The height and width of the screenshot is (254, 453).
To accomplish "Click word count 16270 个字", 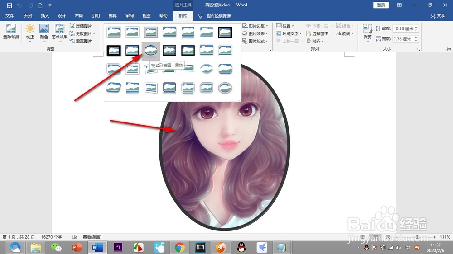I will [x=52, y=237].
